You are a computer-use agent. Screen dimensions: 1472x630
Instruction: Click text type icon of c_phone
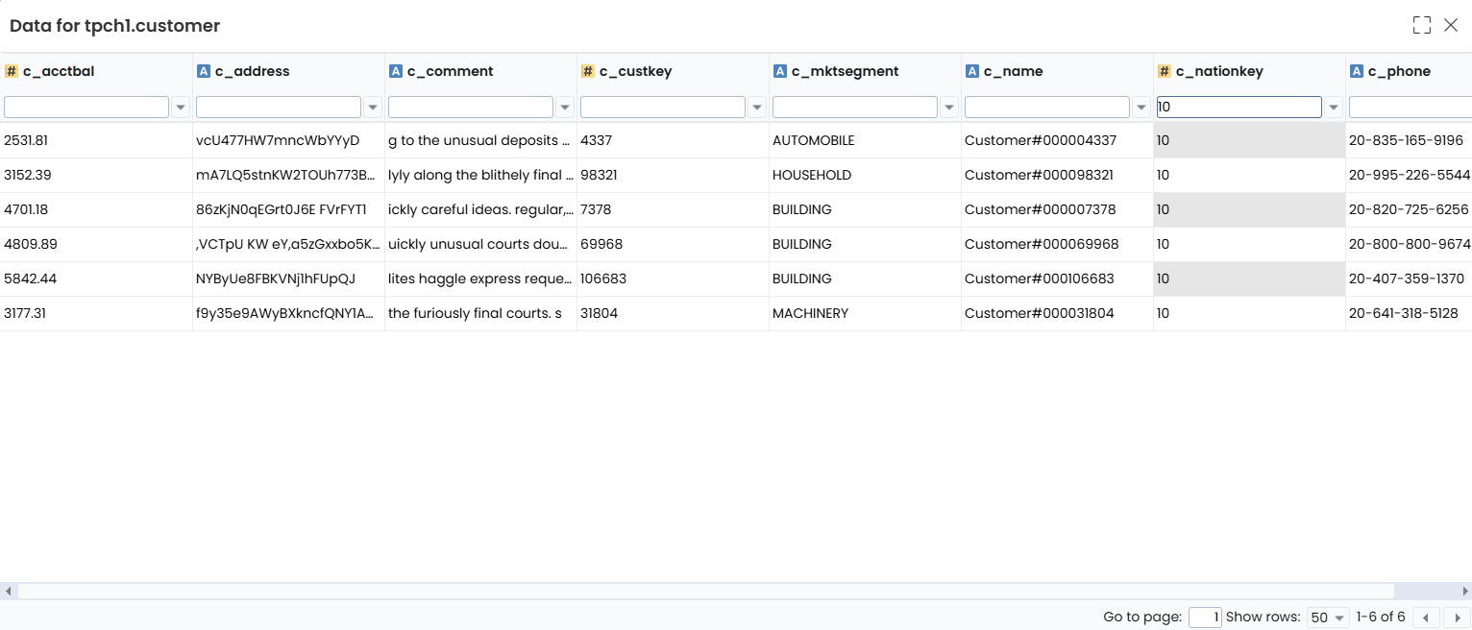pos(1357,71)
